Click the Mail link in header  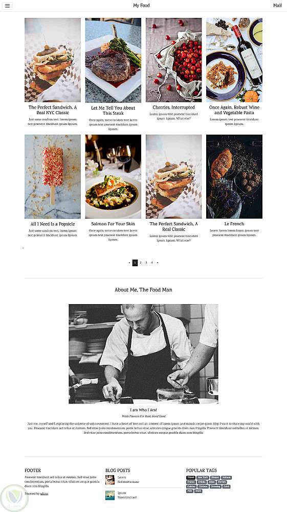click(277, 5)
